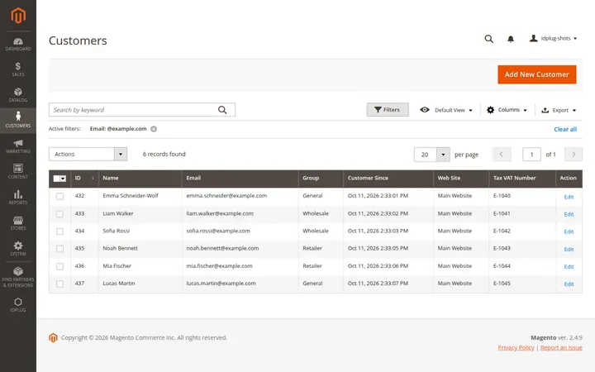Check the box for Emma Schneider-Wolf

pyautogui.click(x=59, y=196)
